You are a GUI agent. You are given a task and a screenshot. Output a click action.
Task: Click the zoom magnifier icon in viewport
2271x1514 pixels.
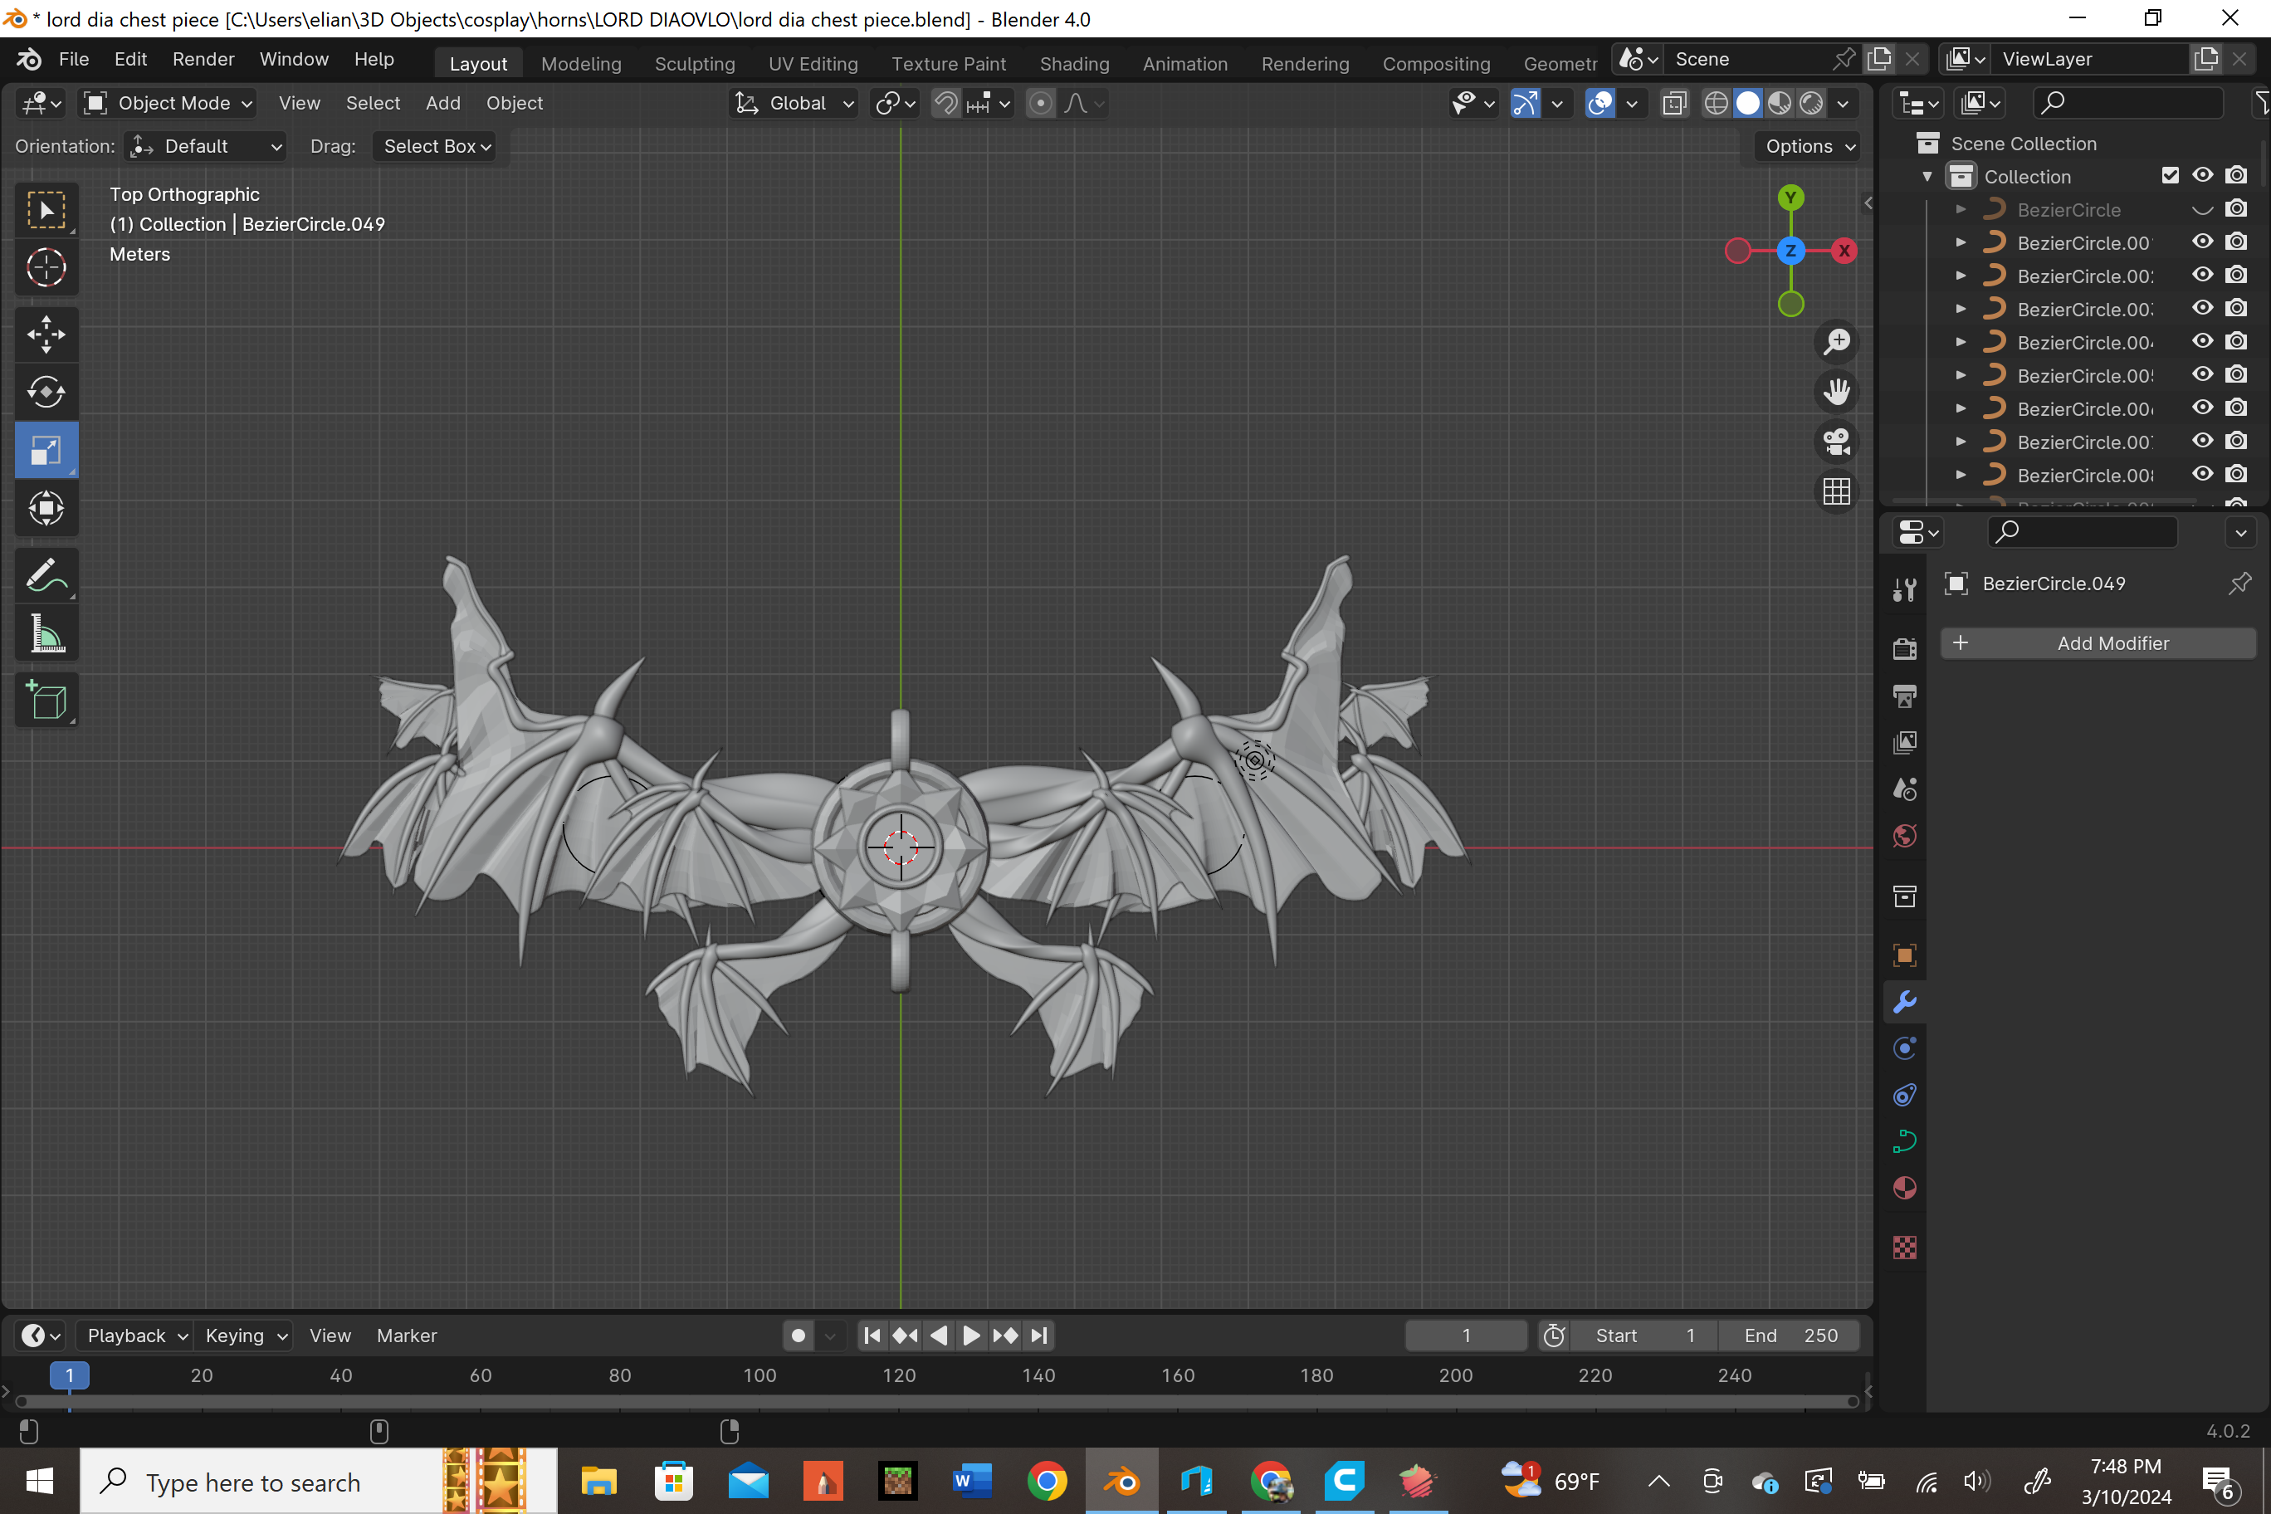click(x=1835, y=342)
